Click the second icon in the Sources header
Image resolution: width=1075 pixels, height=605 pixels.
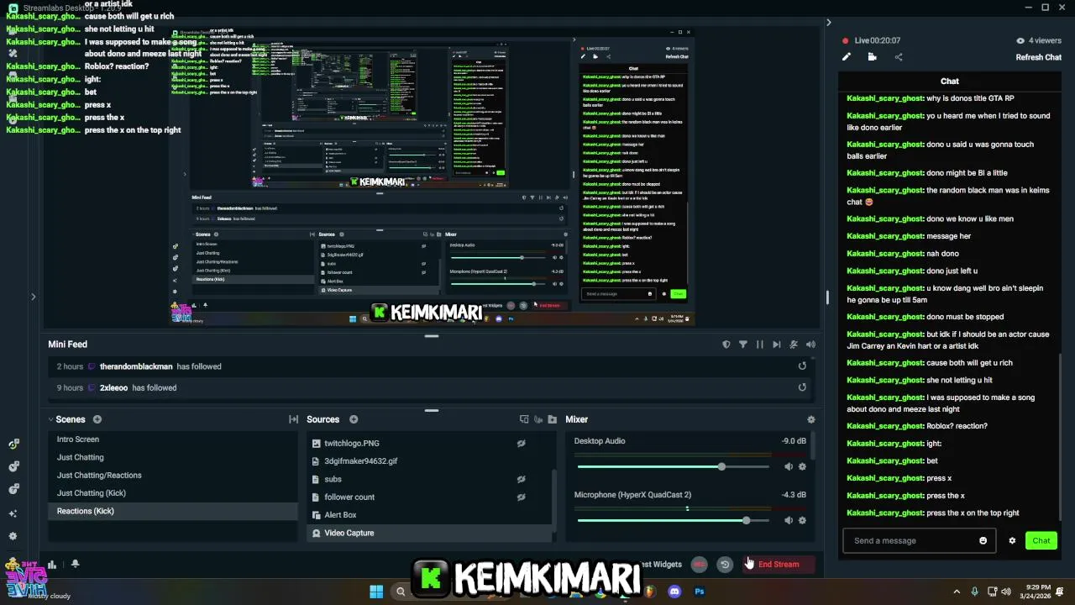point(538,419)
